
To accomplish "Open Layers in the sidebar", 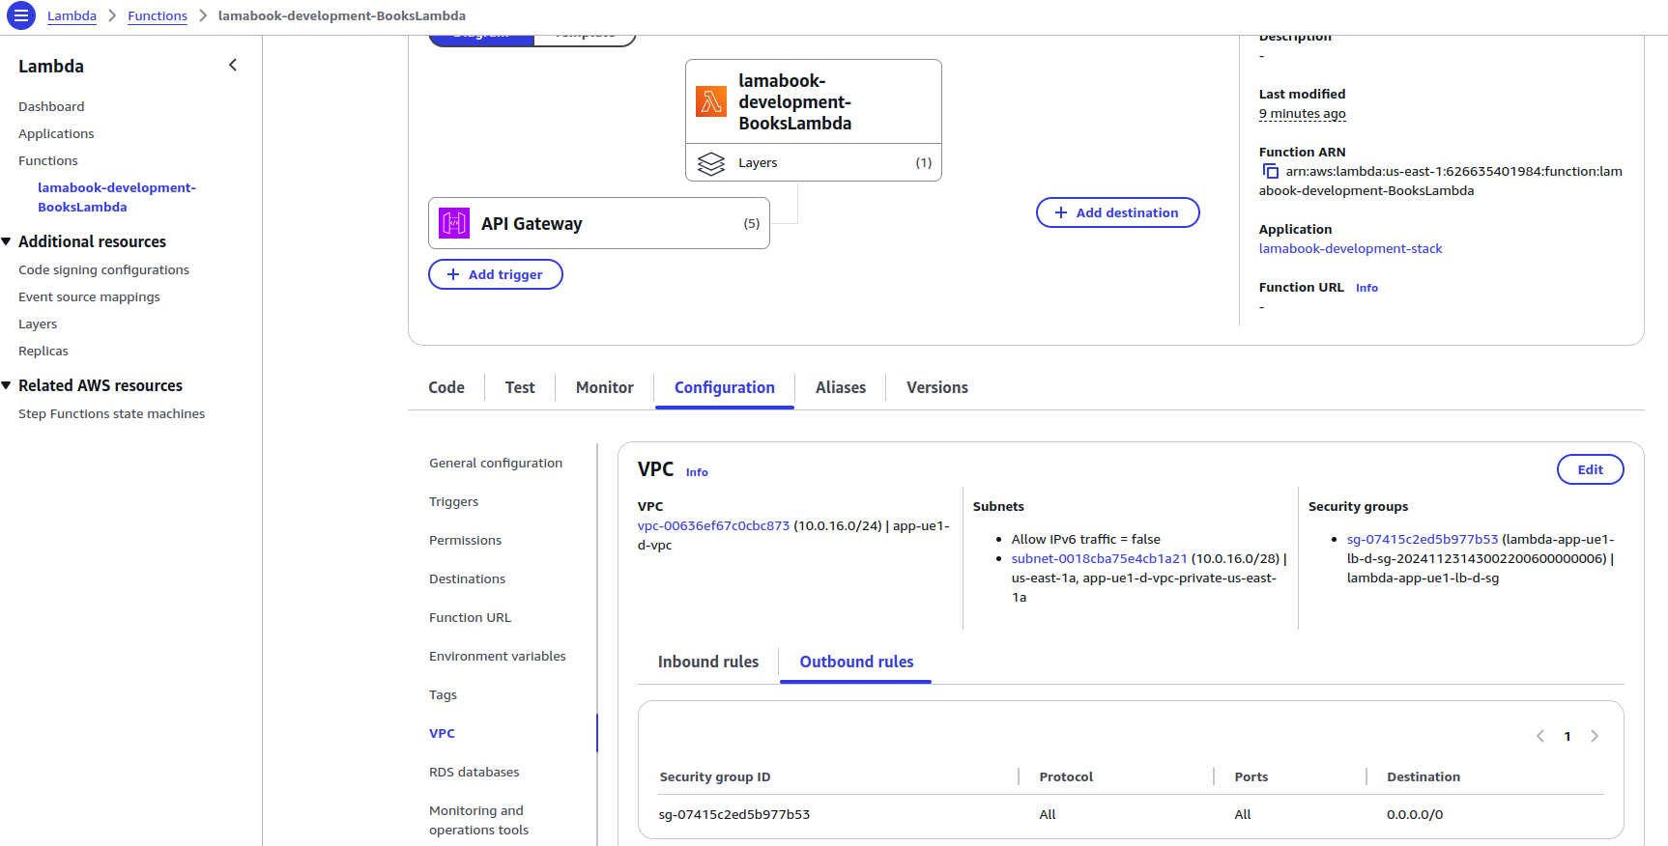I will pos(38,324).
